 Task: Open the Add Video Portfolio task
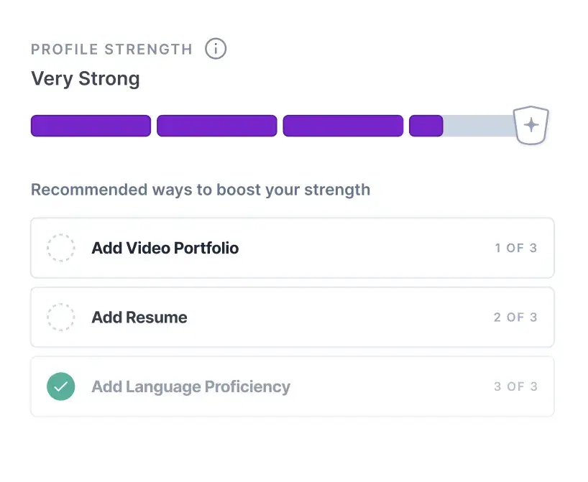click(x=165, y=248)
